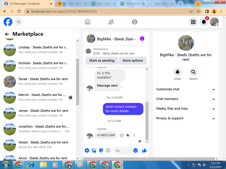Bookmark this page with star icon
Image resolution: width=226 pixels, height=169 pixels.
tap(198, 11)
